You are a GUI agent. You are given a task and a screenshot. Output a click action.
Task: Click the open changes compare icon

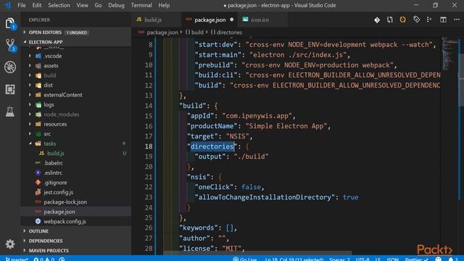(390, 20)
